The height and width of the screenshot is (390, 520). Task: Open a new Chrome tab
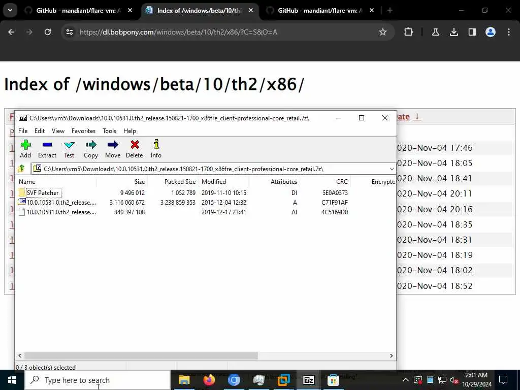click(390, 10)
